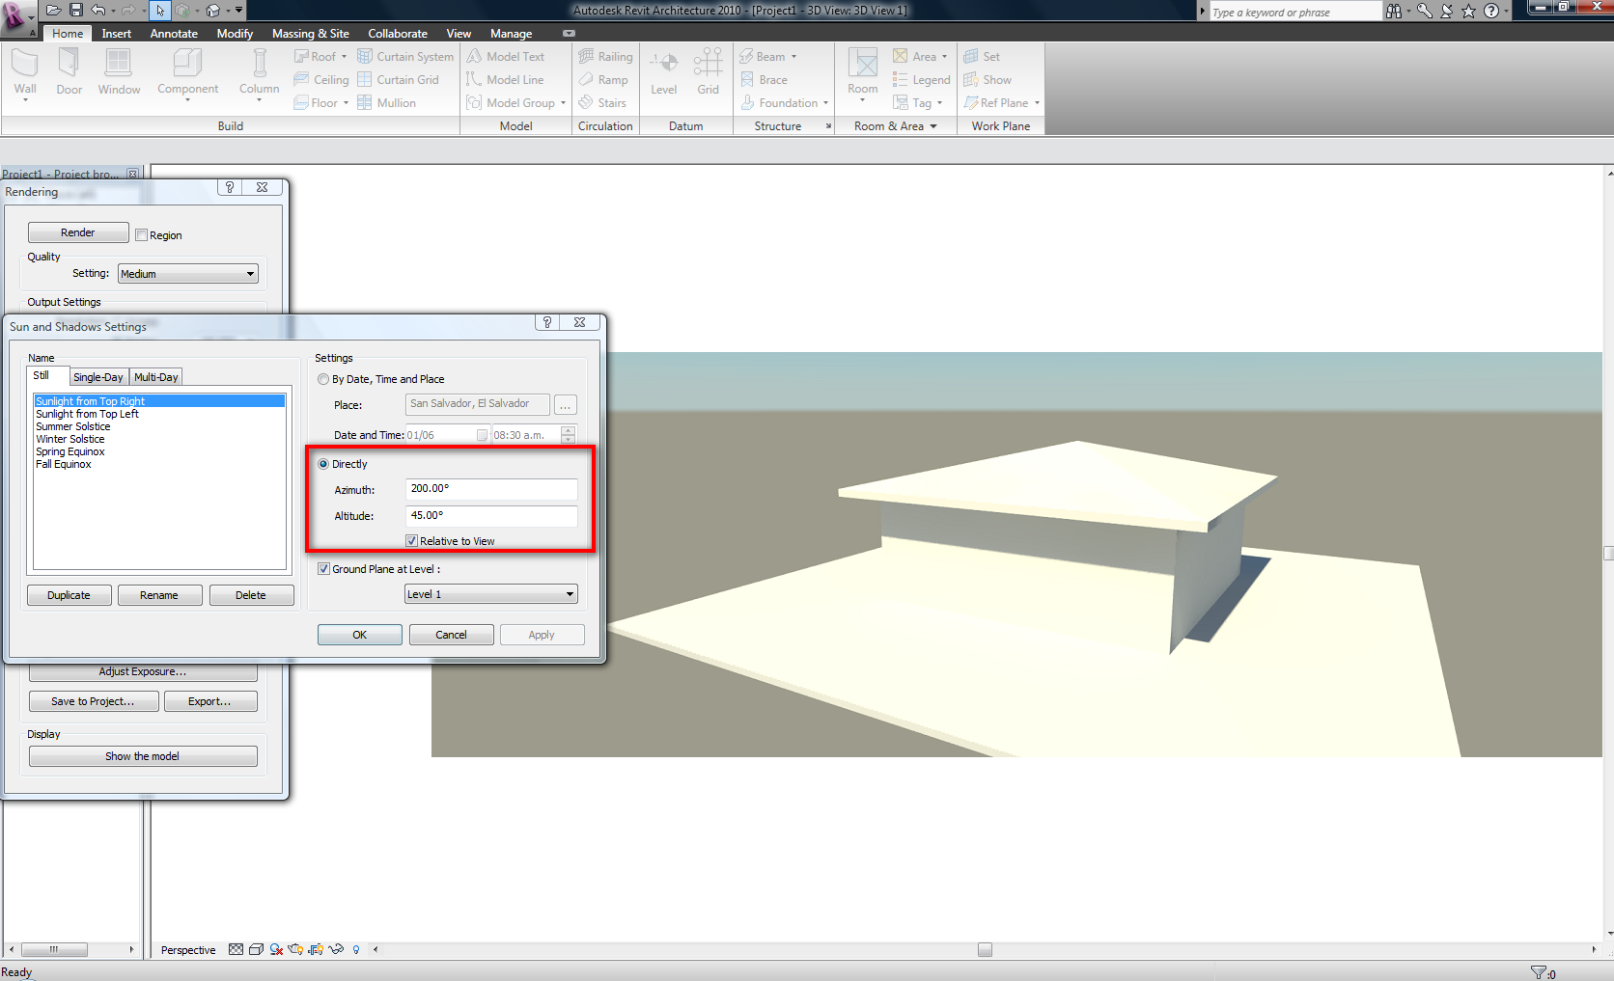Screen dimensions: 1614x981
Task: Open the Massing & Site ribbon tab
Action: 310,34
